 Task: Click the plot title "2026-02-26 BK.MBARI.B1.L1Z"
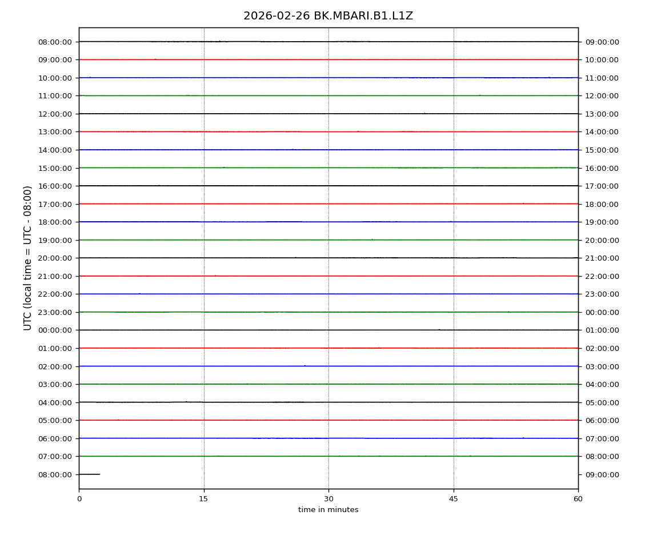[328, 16]
